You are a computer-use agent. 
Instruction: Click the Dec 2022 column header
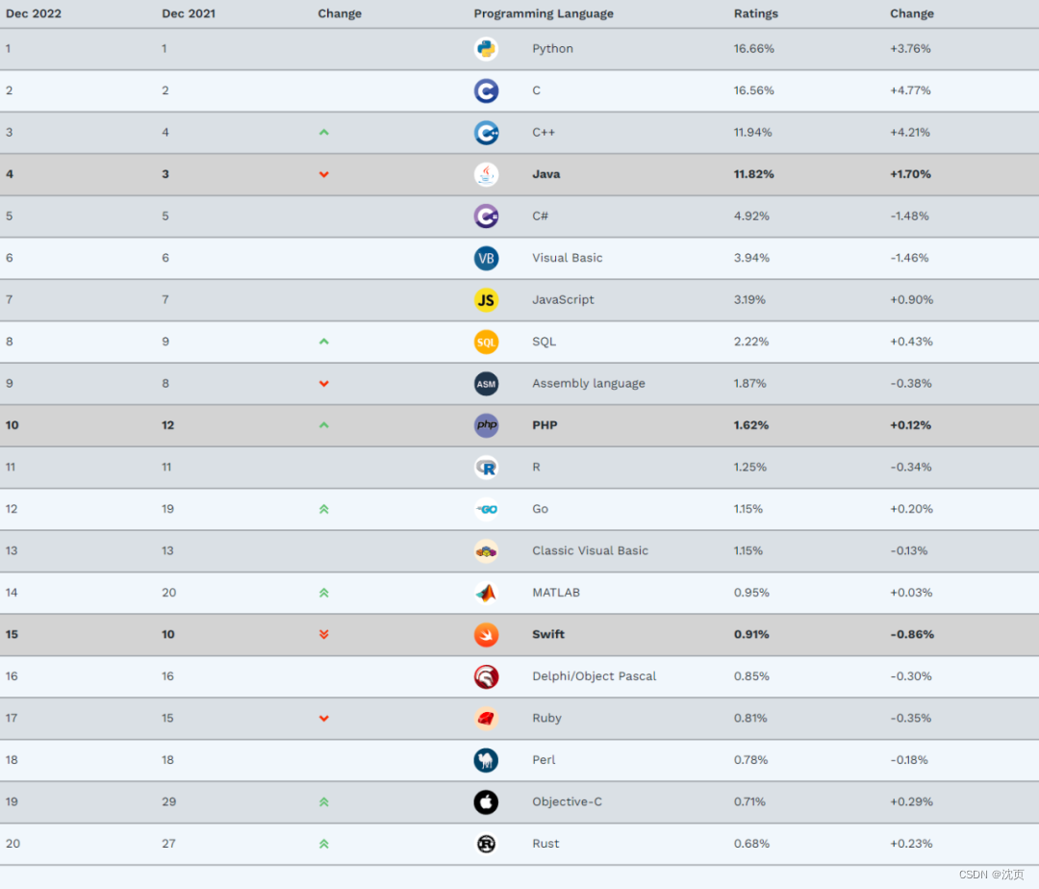point(34,13)
